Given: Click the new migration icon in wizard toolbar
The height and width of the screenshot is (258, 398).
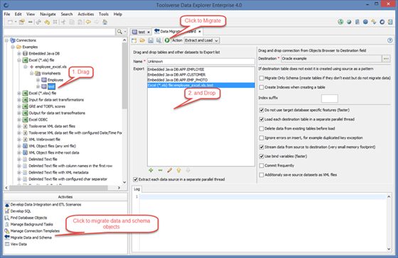Looking at the screenshot, I should [x=134, y=40].
